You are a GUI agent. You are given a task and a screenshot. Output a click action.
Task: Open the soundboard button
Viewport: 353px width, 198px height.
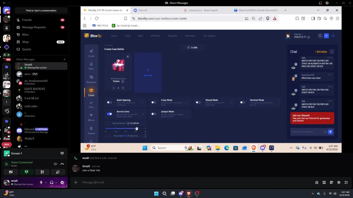pos(58,172)
